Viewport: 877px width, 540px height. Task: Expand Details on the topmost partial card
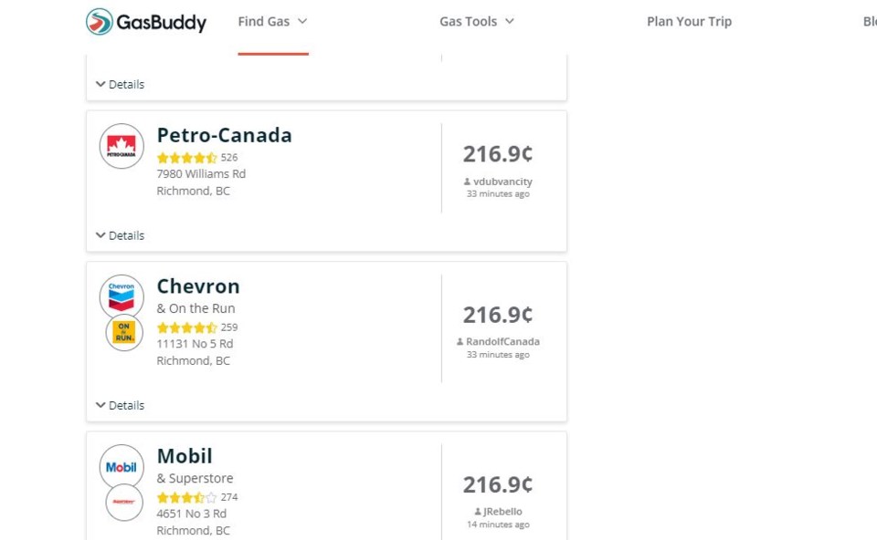(121, 84)
